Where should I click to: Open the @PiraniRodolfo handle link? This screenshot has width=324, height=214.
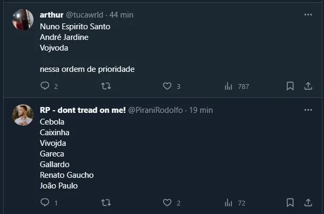(156, 110)
